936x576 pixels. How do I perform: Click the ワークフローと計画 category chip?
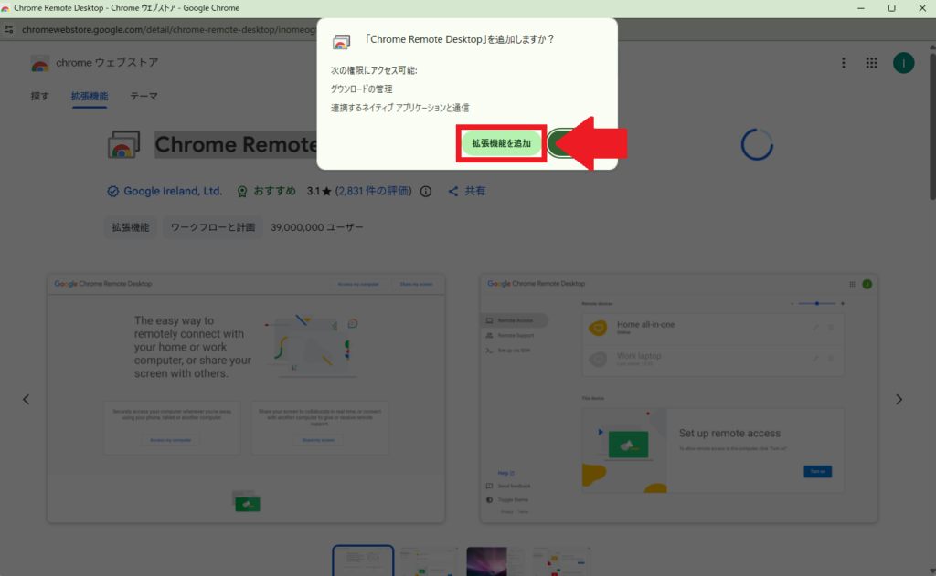point(214,227)
